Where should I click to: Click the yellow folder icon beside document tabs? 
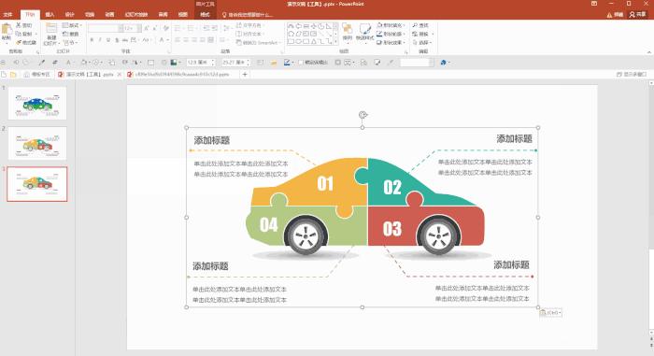click(13, 75)
